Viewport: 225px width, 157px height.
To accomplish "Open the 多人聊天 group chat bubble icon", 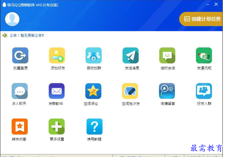I will [x=20, y=91].
